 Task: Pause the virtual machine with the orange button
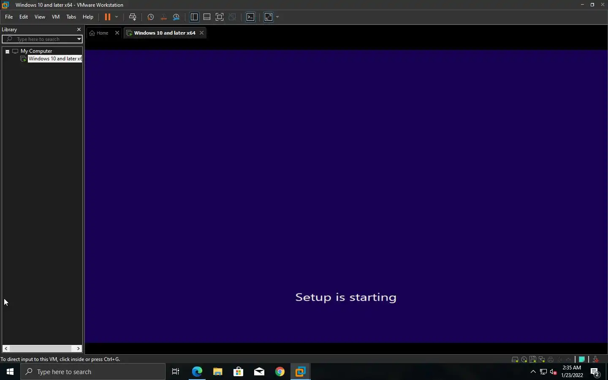[x=108, y=17]
